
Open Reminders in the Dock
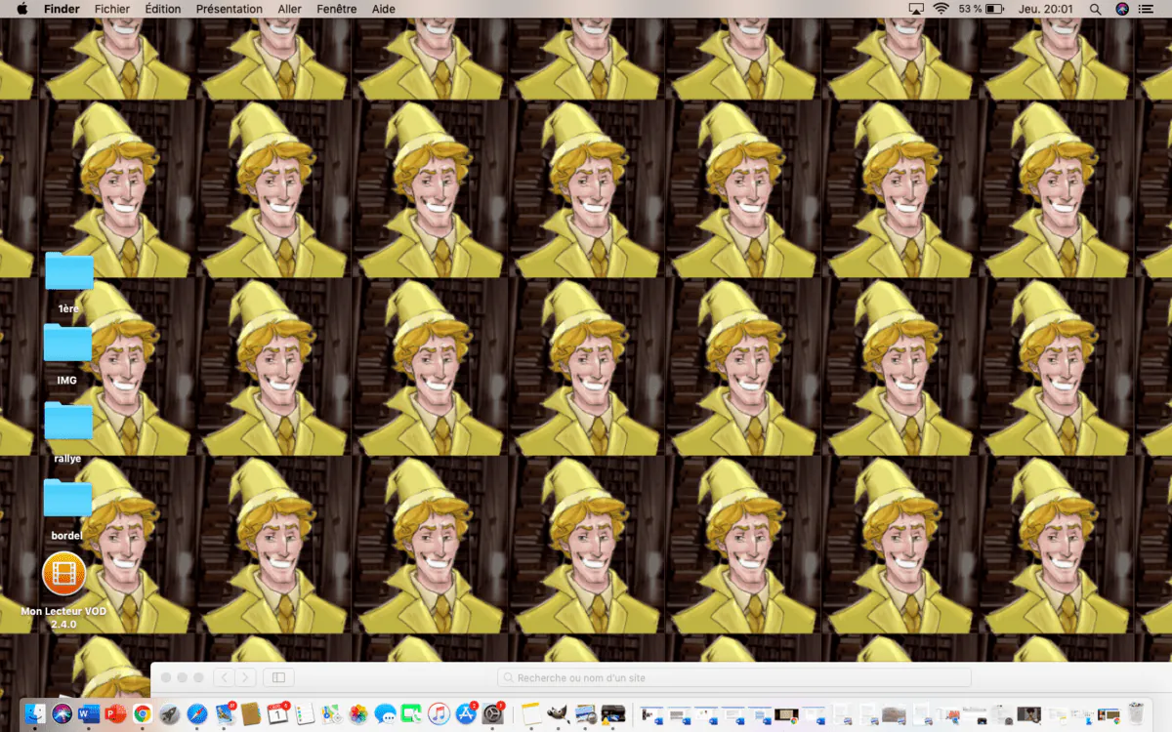[305, 714]
